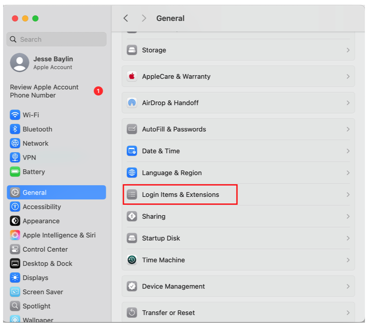Click the Appearance icon
The height and width of the screenshot is (327, 368).
coord(15,221)
